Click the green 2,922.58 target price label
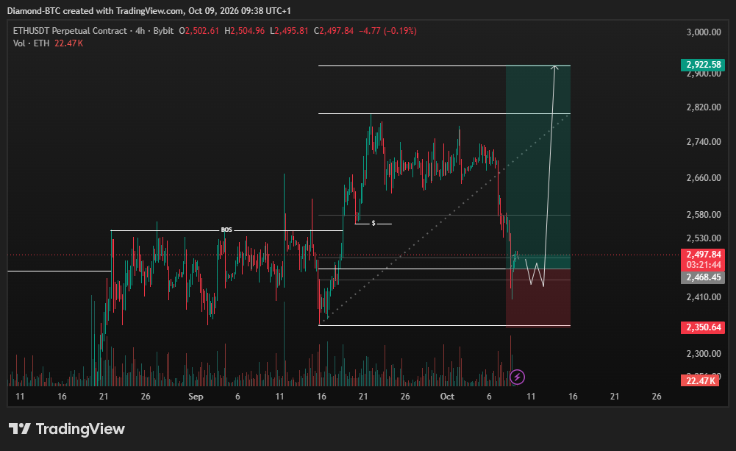736x451 pixels. tap(703, 65)
